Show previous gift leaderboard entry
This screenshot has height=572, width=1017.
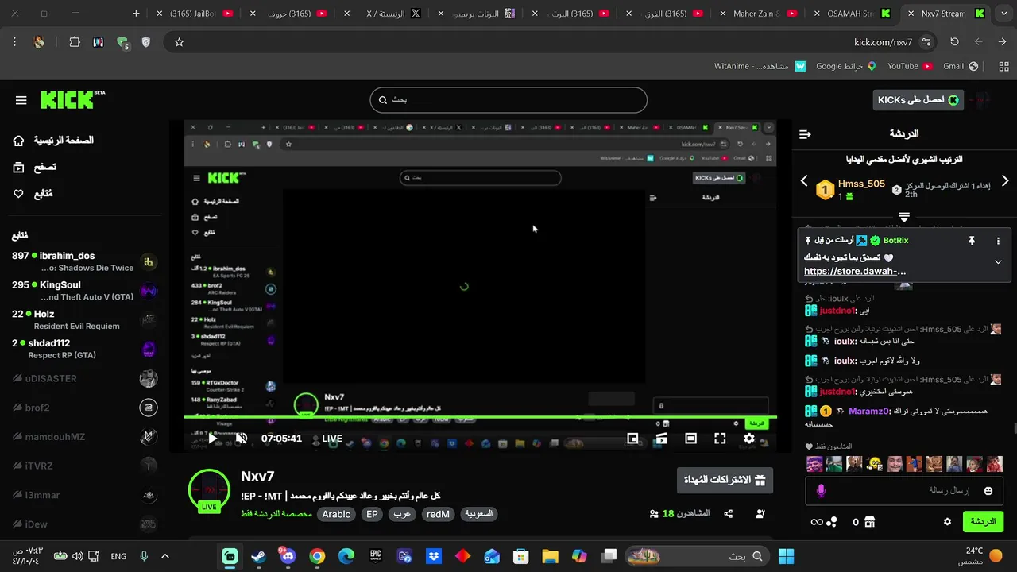(x=804, y=181)
